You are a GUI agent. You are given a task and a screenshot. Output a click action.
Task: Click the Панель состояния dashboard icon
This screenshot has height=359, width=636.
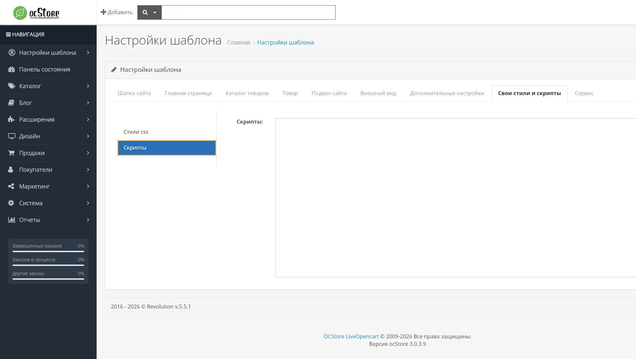pos(12,70)
